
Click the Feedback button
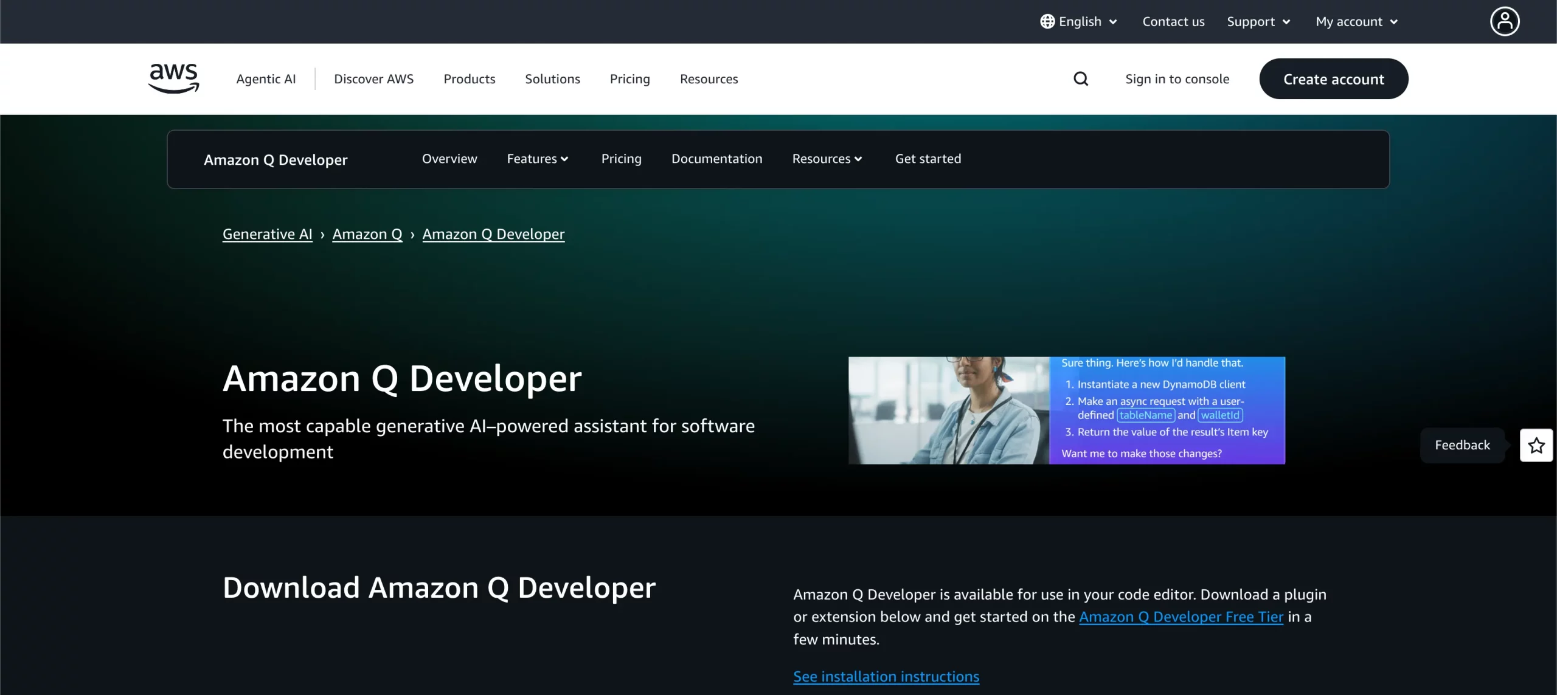coord(1462,445)
